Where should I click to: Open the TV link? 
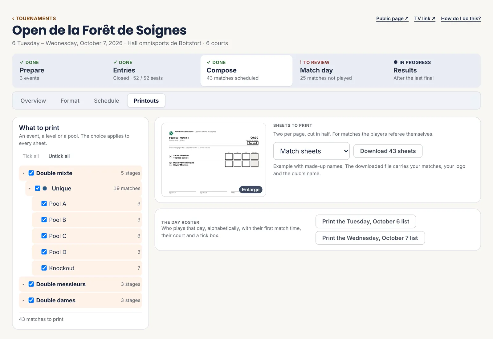pos(425,18)
